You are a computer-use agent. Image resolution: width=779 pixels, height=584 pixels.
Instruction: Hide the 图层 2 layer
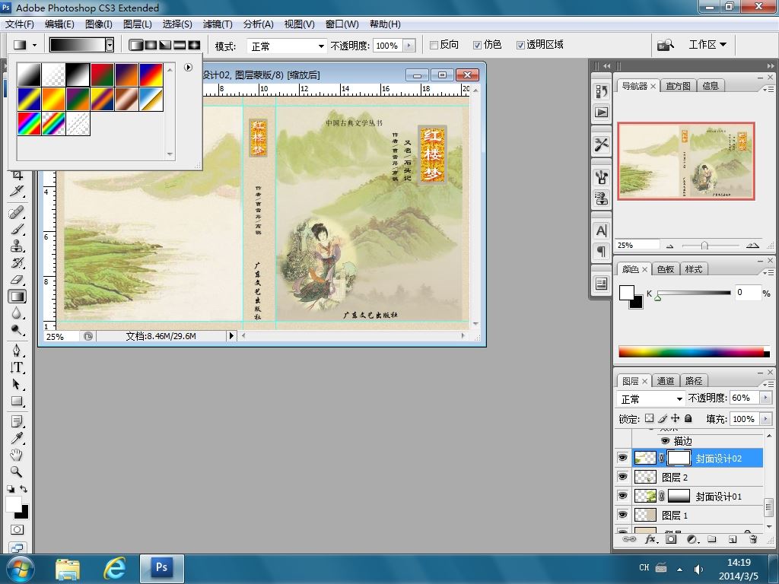[x=622, y=477]
